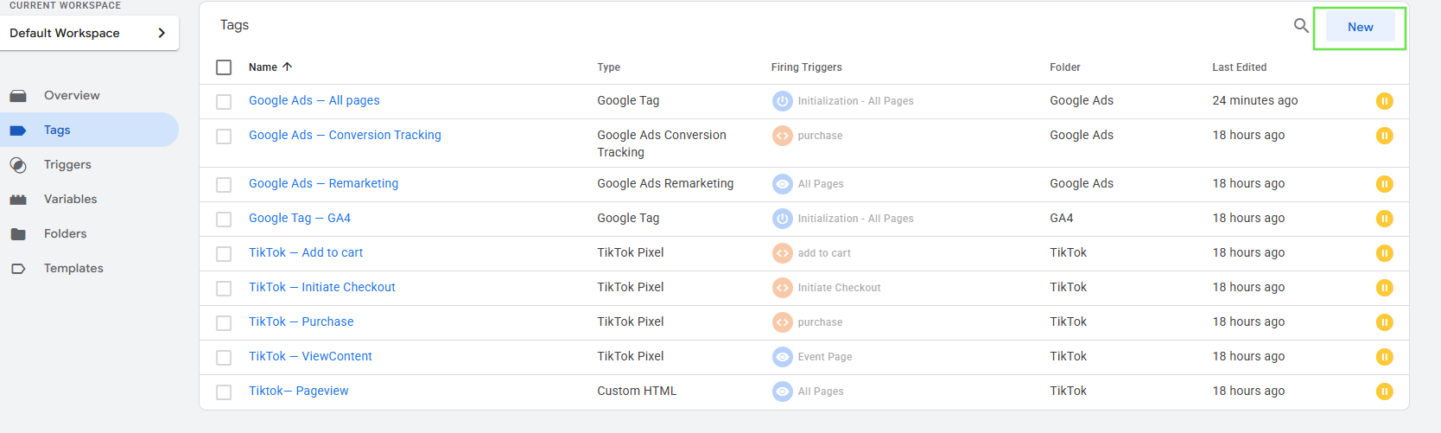This screenshot has width=1441, height=433.
Task: Click All Pages trigger icon in Tiktok— Pageview row
Action: 782,392
